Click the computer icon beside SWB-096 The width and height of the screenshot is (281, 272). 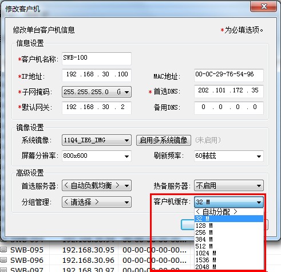pos(4,260)
